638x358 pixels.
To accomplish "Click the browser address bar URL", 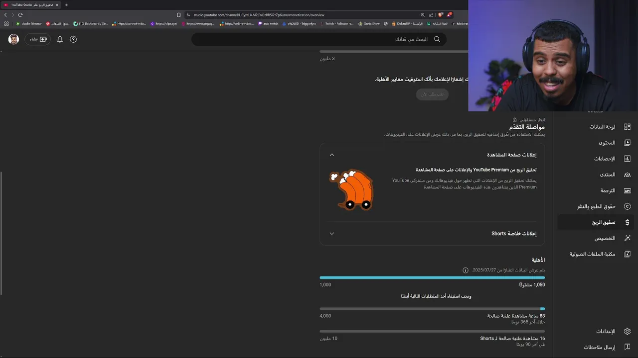I will pyautogui.click(x=259, y=15).
